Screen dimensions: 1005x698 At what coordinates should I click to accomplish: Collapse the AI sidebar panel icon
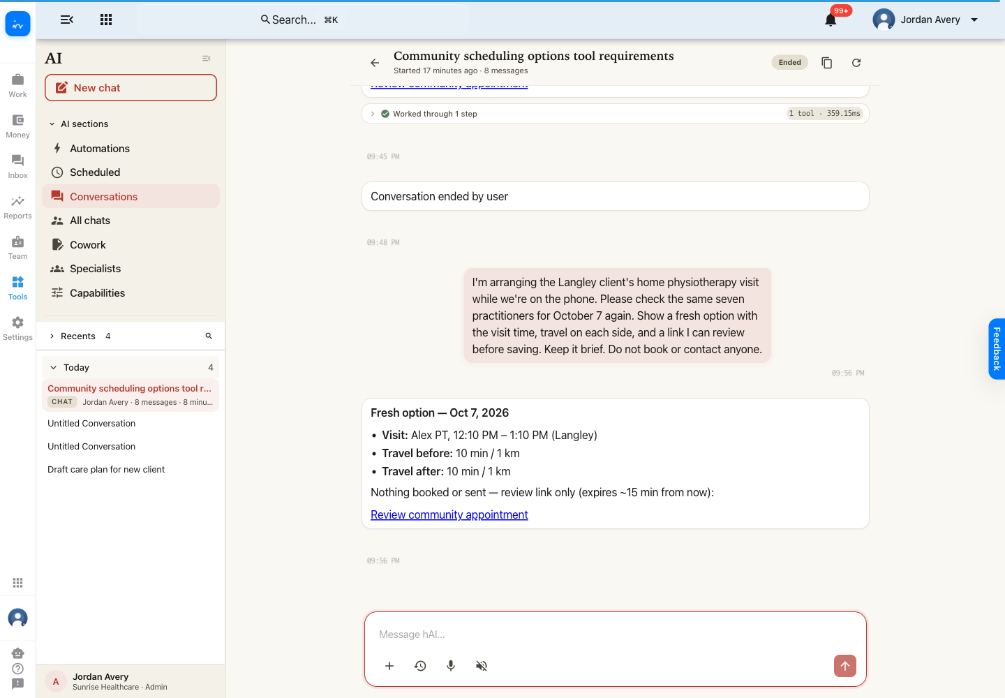coord(207,59)
